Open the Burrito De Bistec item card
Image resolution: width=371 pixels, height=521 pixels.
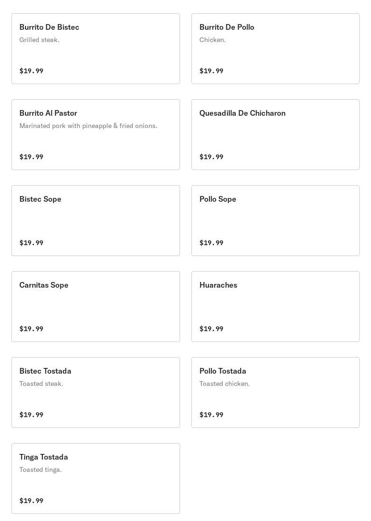coord(96,49)
